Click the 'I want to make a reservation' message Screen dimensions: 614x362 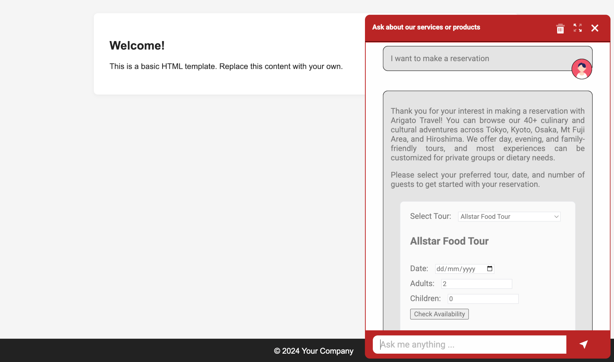440,59
